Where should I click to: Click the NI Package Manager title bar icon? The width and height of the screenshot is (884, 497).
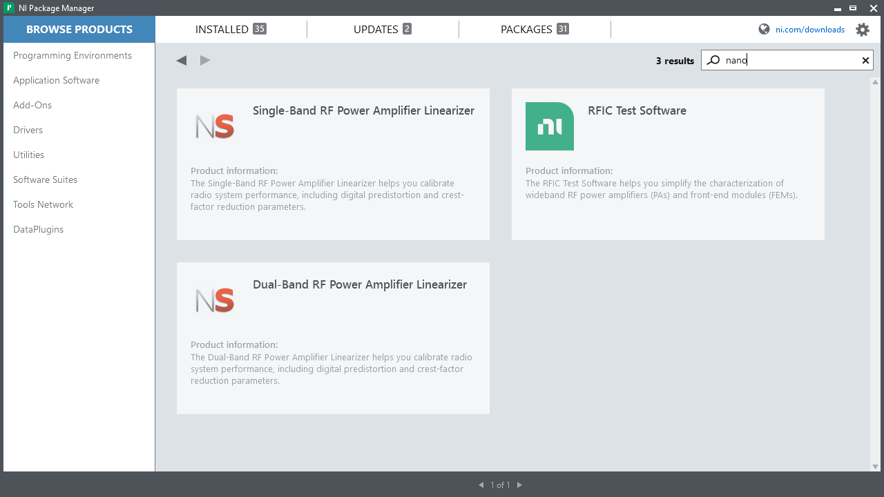point(10,8)
